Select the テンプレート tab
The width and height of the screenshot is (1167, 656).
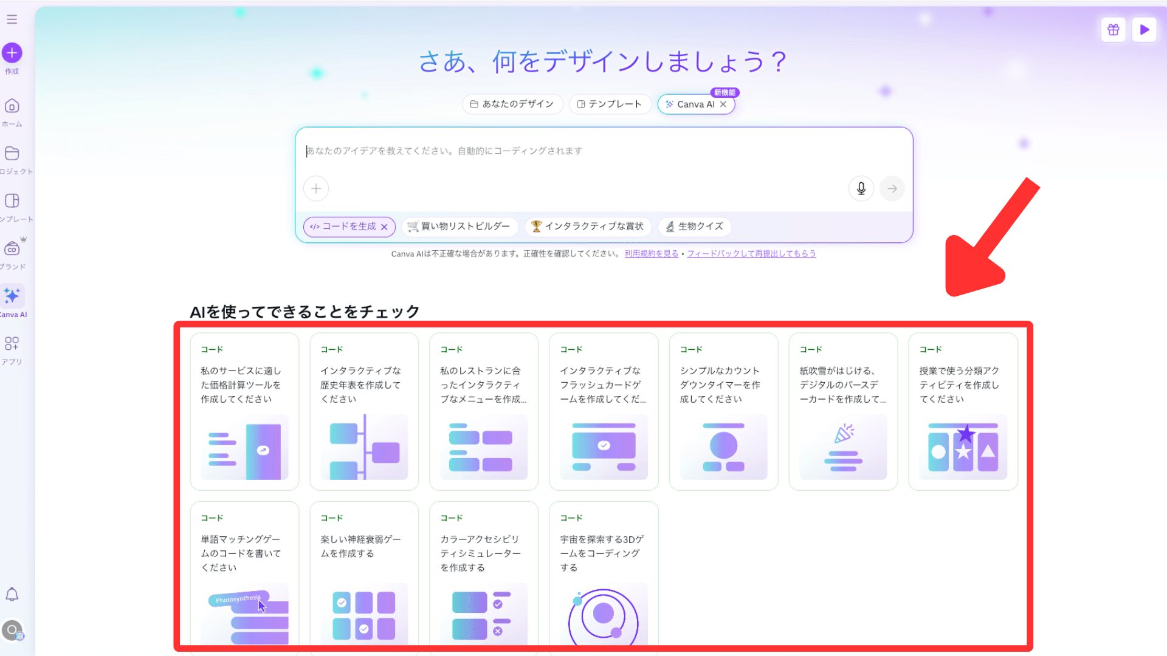(x=610, y=104)
